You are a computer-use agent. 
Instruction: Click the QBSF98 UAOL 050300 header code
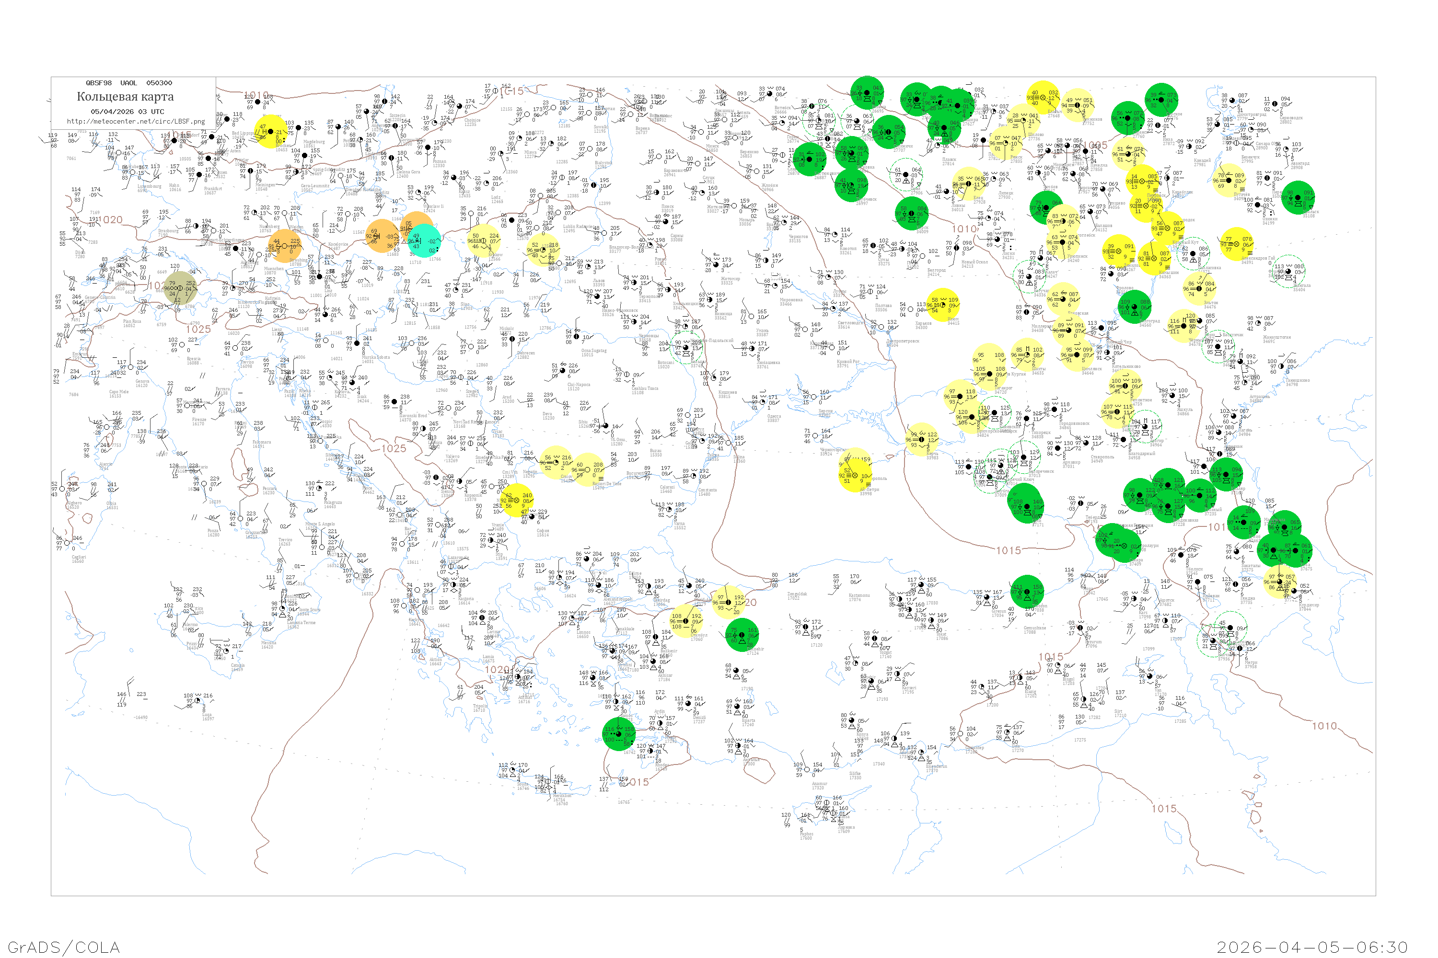coord(128,83)
